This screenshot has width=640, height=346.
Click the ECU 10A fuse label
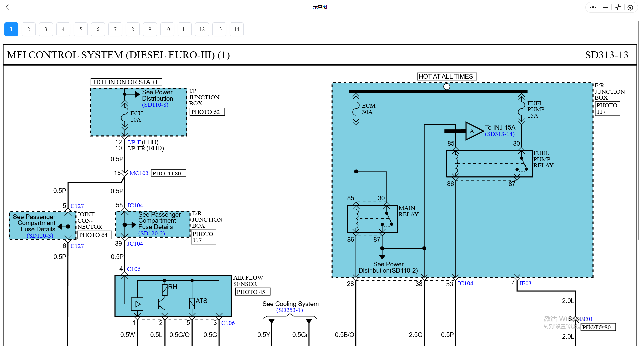point(136,116)
